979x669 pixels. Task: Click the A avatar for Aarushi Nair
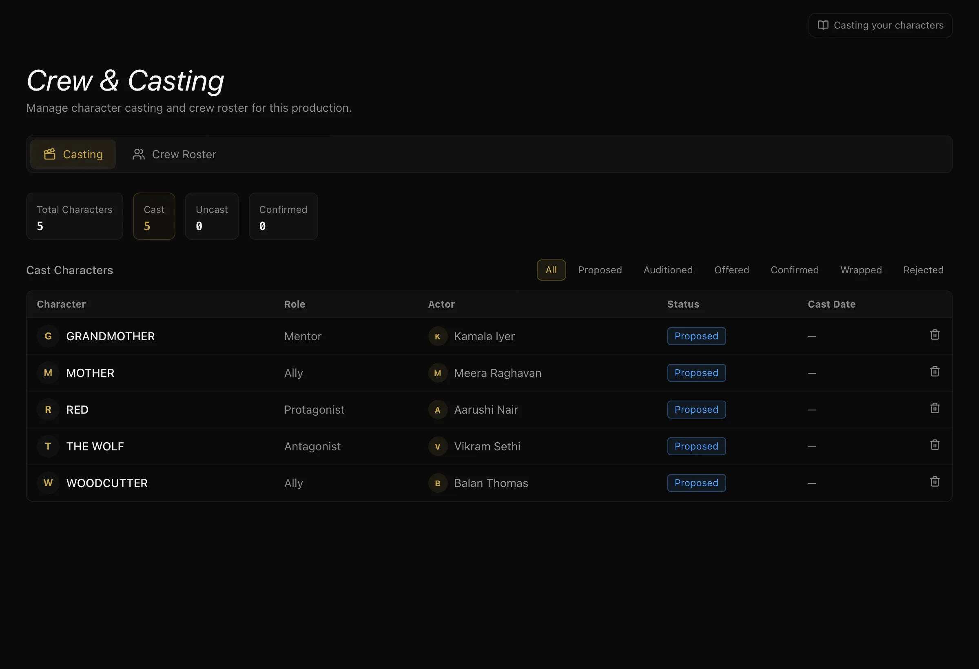click(438, 410)
